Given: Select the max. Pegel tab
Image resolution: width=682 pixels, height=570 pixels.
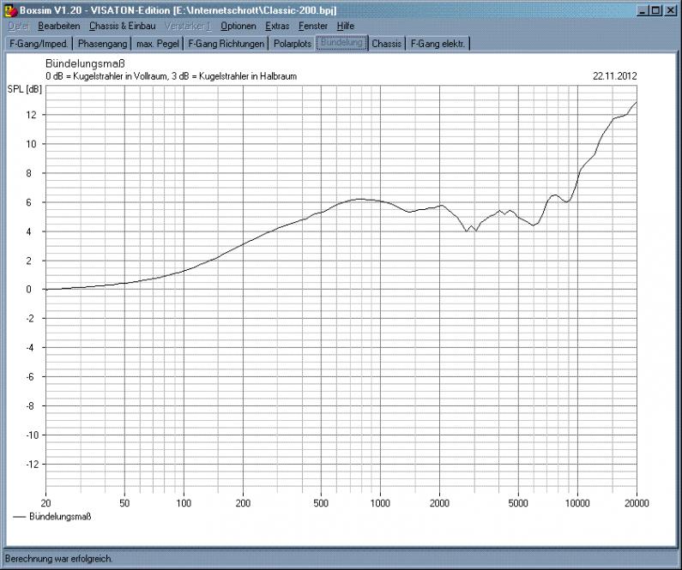Looking at the screenshot, I should point(159,43).
